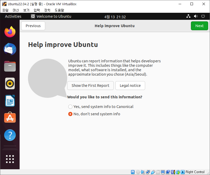210x175 pixels.
Task: Click VirtualBox shared folders icon
Action: coord(158,172)
